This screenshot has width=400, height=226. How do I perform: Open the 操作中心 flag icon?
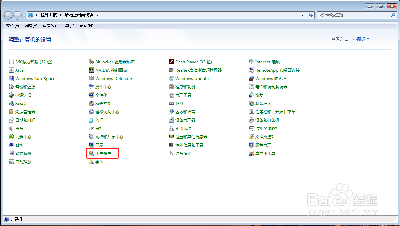(91, 87)
